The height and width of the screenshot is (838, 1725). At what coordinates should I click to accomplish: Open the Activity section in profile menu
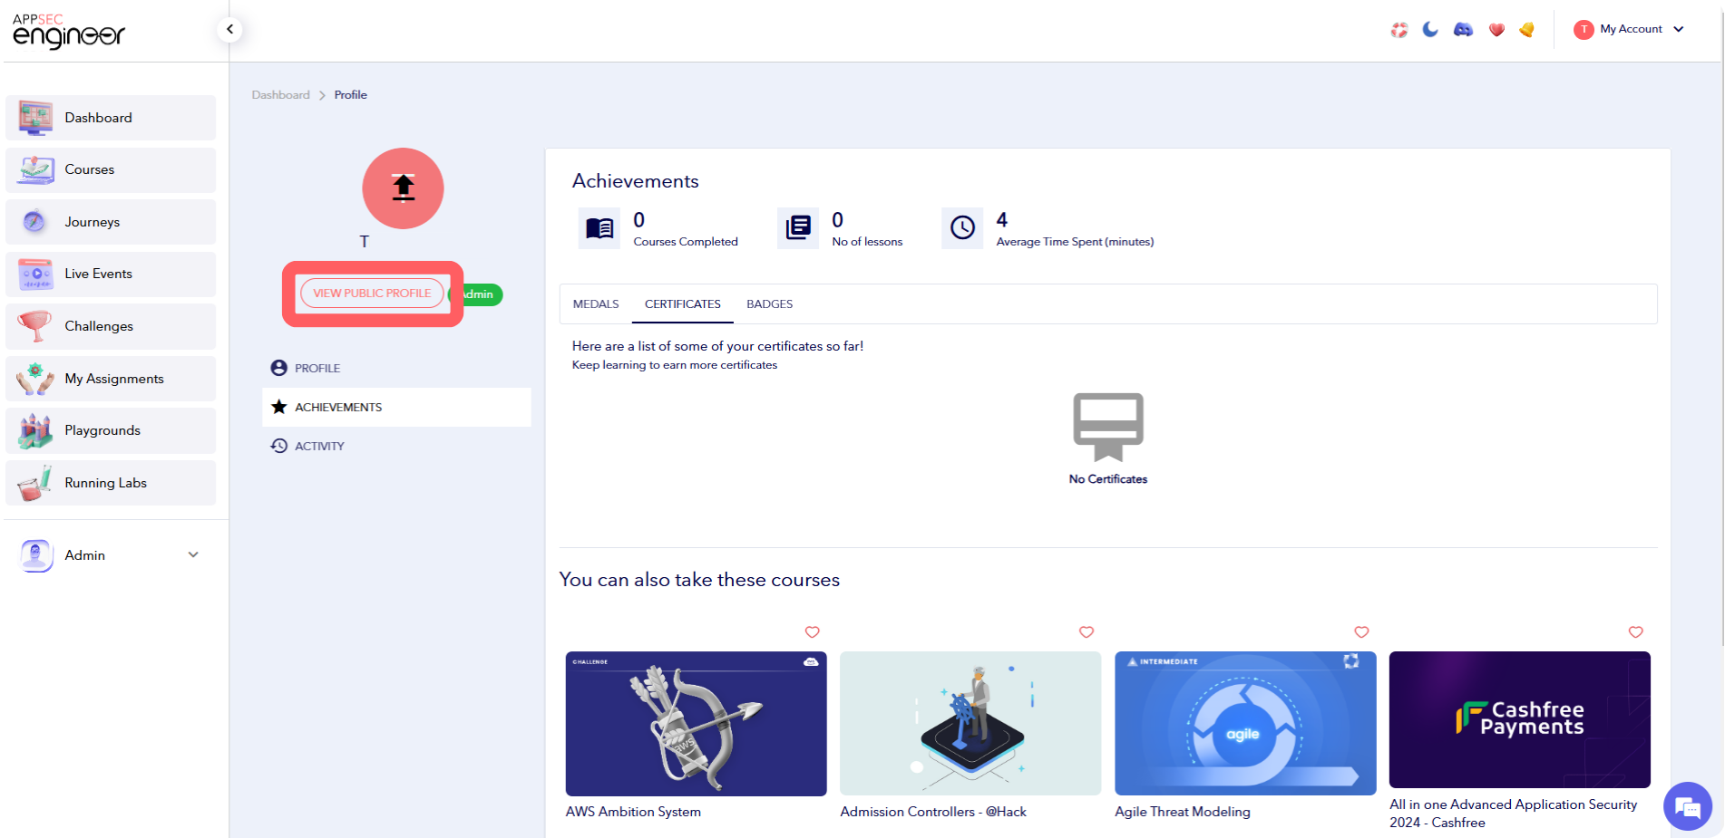tap(319, 446)
